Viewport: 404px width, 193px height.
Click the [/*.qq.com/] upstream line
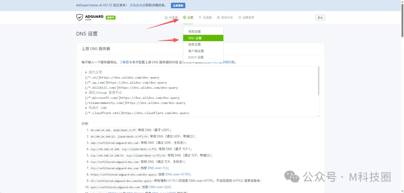click(x=126, y=83)
